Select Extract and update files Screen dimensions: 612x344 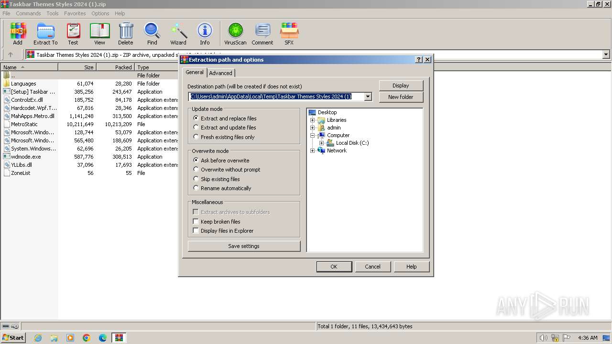coord(196,128)
